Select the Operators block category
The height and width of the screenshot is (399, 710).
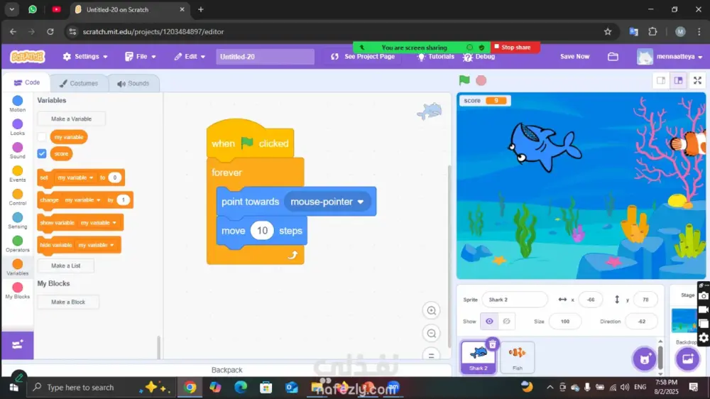point(17,244)
